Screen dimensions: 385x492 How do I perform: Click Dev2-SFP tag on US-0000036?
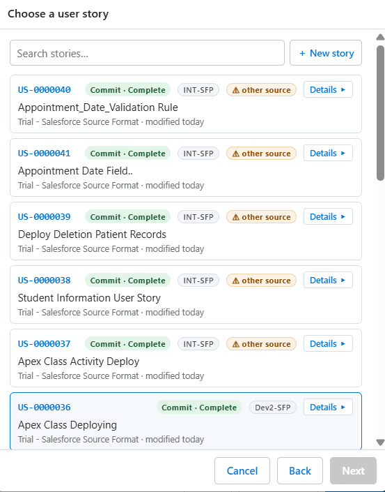[273, 408]
